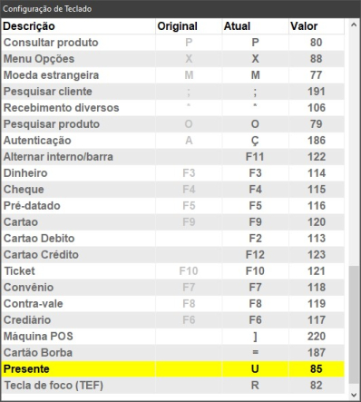The height and width of the screenshot is (402, 361).
Task: Select the Tecla de foco (TEF) row
Action: coord(172,386)
